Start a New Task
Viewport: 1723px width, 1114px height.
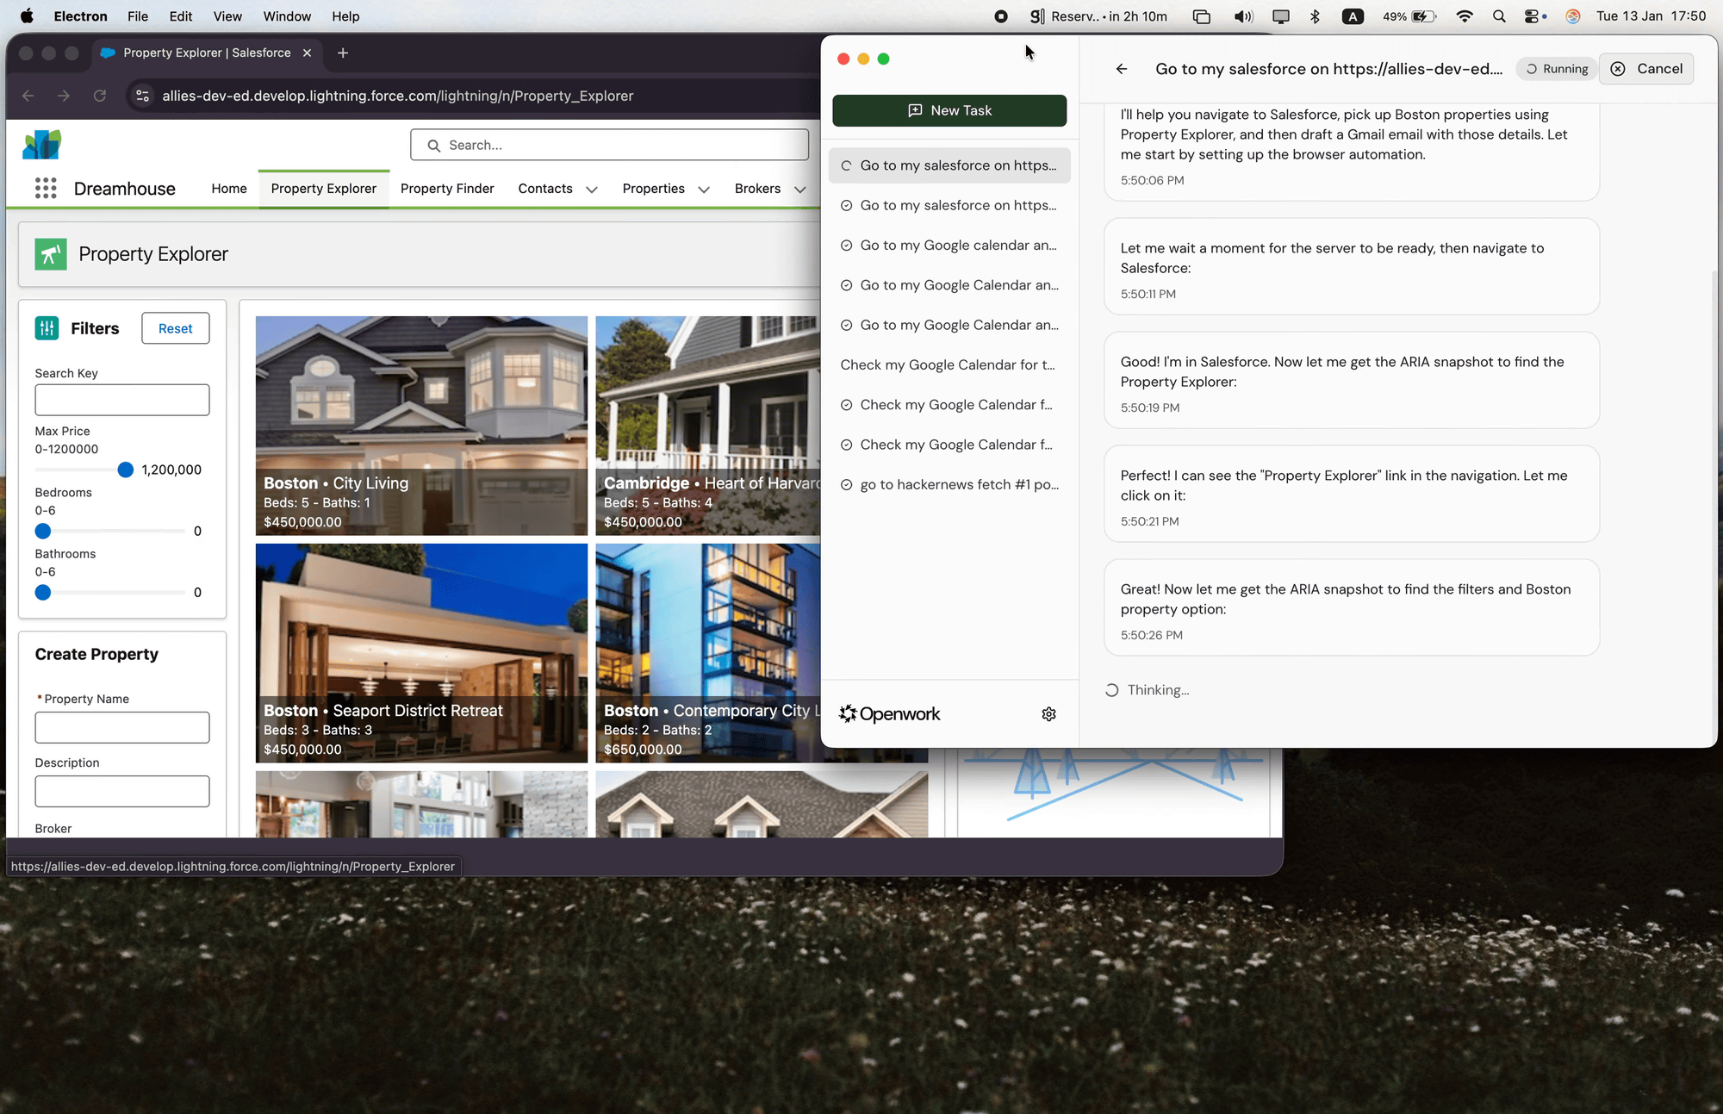pos(949,110)
